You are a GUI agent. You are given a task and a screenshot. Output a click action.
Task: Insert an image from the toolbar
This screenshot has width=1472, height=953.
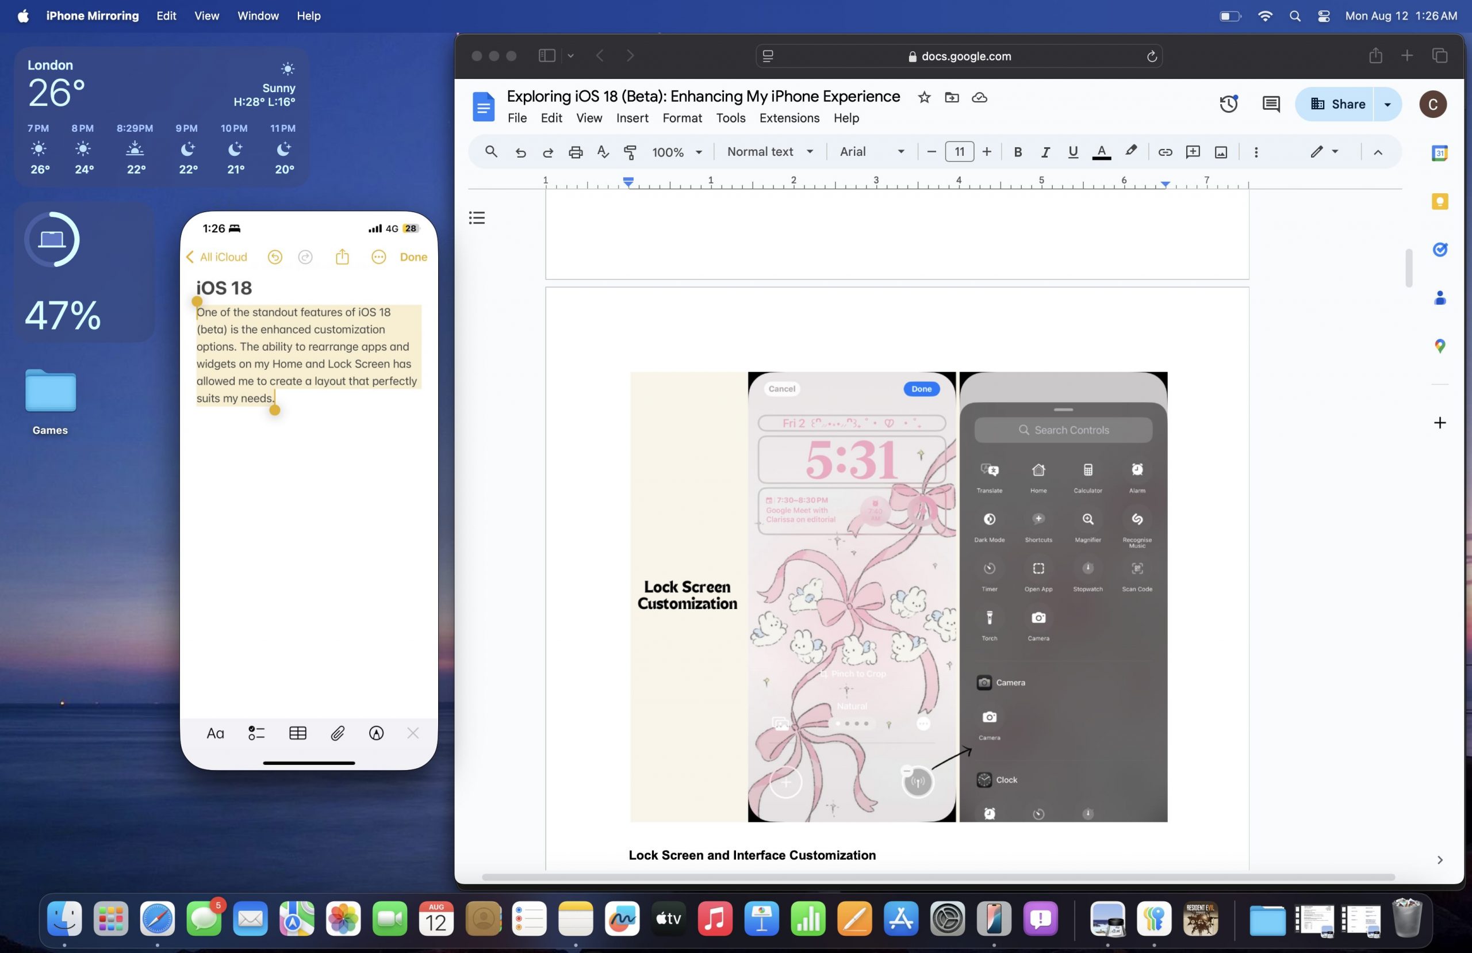tap(1221, 152)
